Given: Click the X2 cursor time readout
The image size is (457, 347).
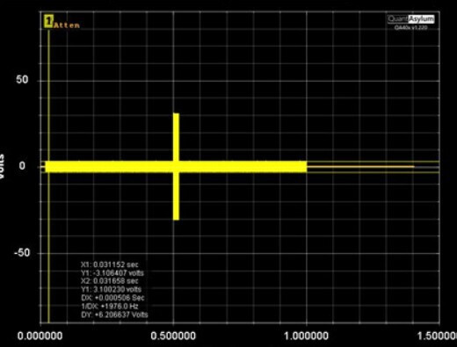Looking at the screenshot, I should coord(110,281).
